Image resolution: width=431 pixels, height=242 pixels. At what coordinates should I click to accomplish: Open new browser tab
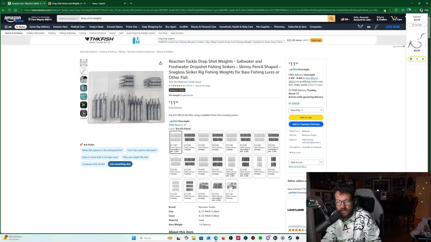(131, 3)
